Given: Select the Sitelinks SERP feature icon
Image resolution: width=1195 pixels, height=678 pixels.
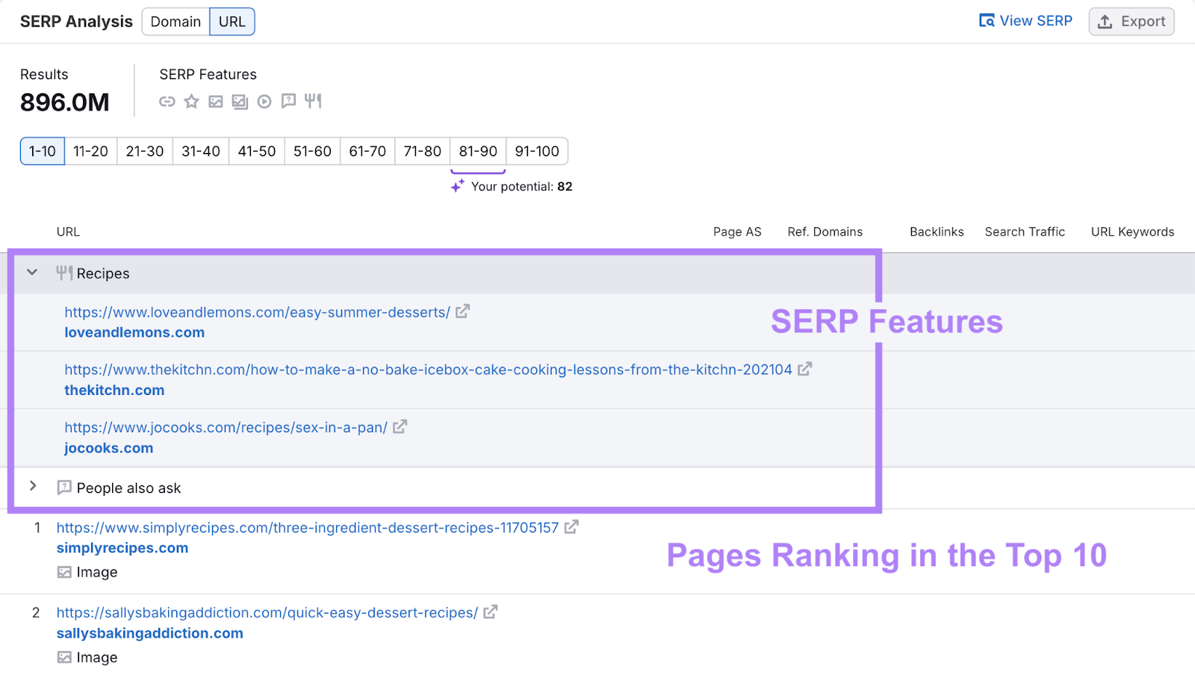Looking at the screenshot, I should point(167,101).
